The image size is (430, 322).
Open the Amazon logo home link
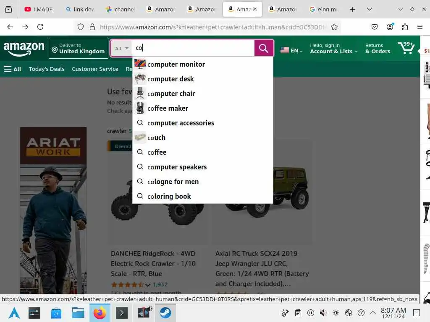(x=24, y=48)
